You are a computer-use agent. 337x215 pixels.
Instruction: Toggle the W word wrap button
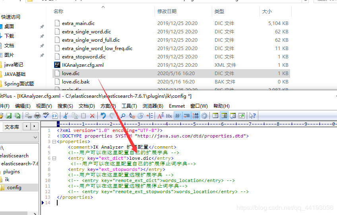coord(178,116)
